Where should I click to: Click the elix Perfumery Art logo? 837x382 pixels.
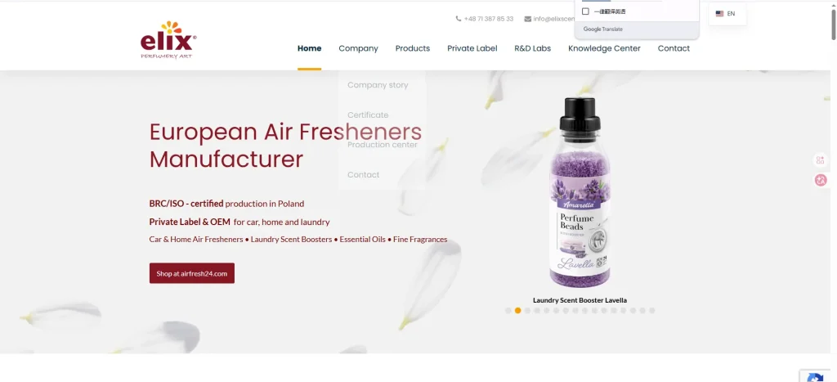168,40
